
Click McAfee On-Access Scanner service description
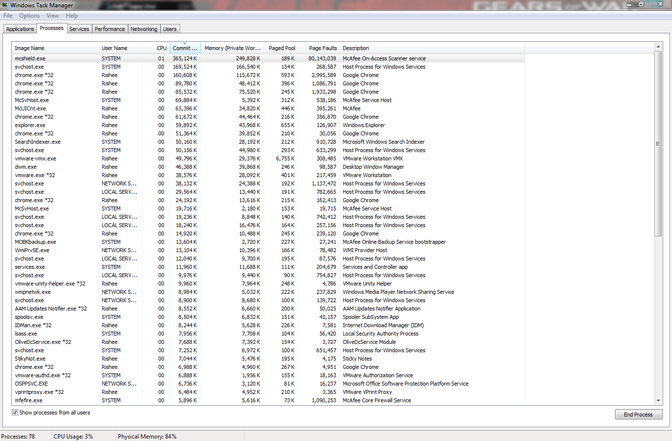384,58
